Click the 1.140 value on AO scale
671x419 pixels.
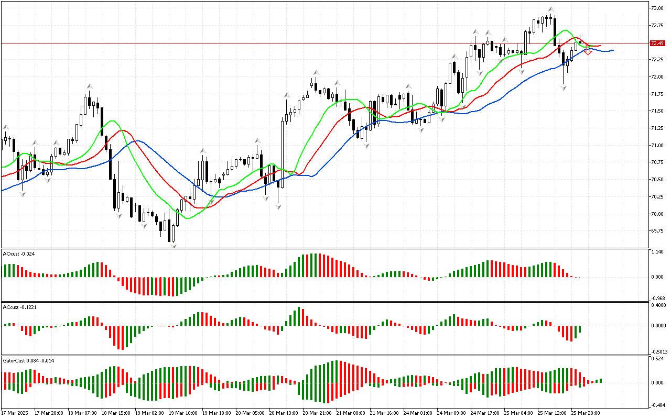point(657,252)
